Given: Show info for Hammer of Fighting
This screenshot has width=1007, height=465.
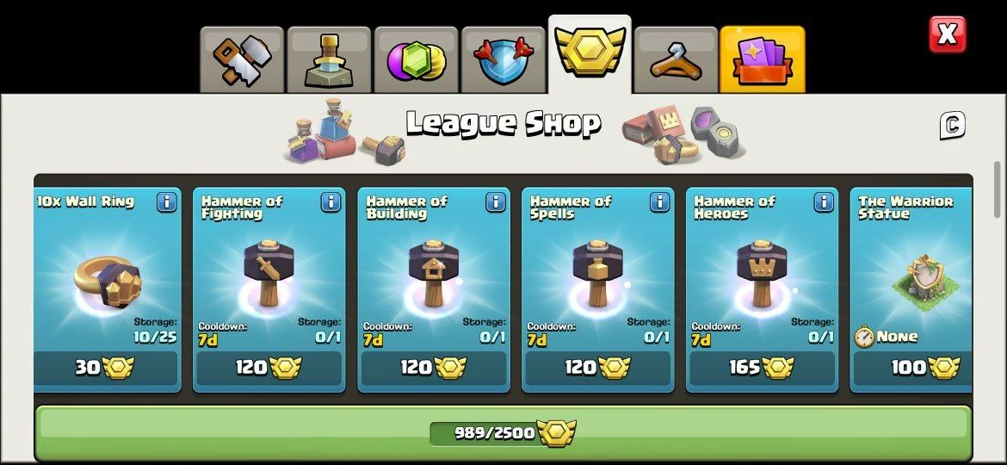Looking at the screenshot, I should (x=331, y=202).
